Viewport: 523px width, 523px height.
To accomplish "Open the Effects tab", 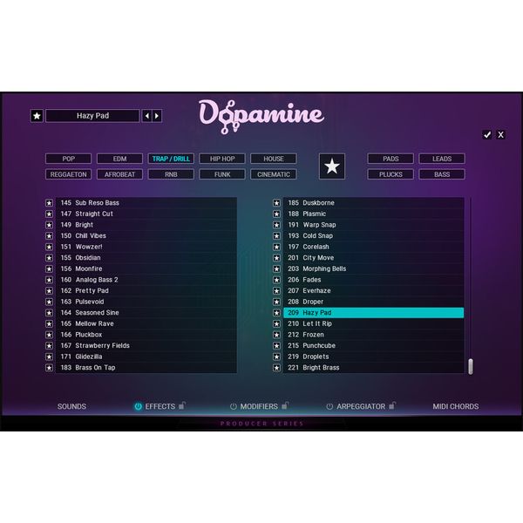I will (x=160, y=406).
